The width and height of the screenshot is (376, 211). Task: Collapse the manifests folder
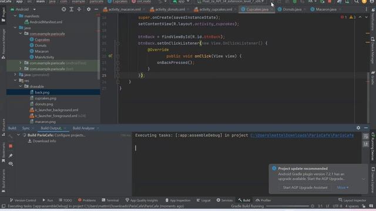point(15,16)
